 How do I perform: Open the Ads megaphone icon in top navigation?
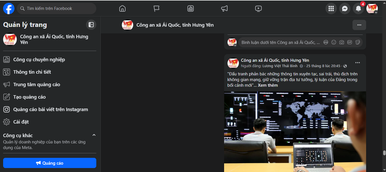coord(224,9)
